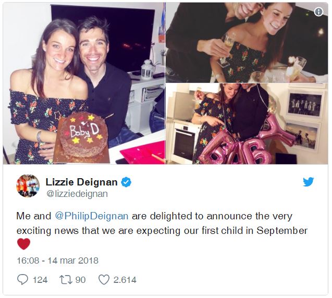Open the @PhilipDeignan mention link

(x=92, y=216)
